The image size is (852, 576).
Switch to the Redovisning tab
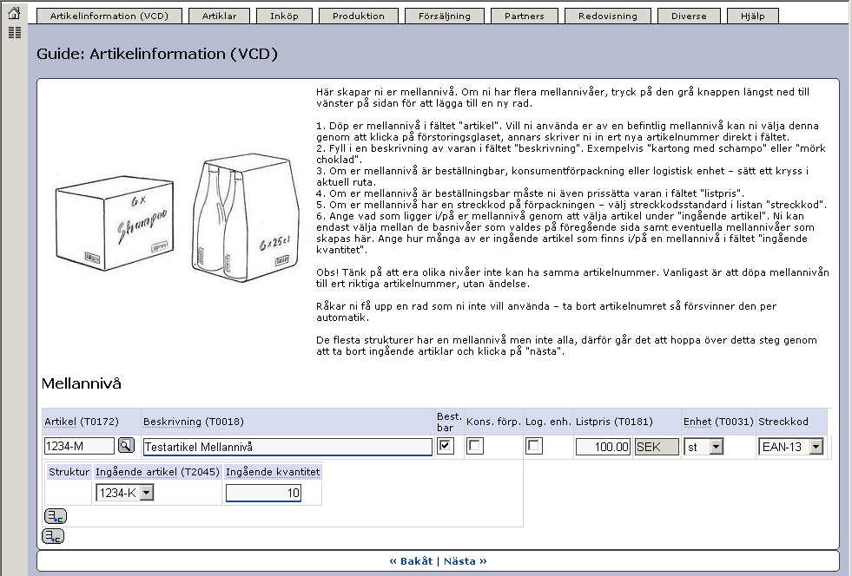608,16
